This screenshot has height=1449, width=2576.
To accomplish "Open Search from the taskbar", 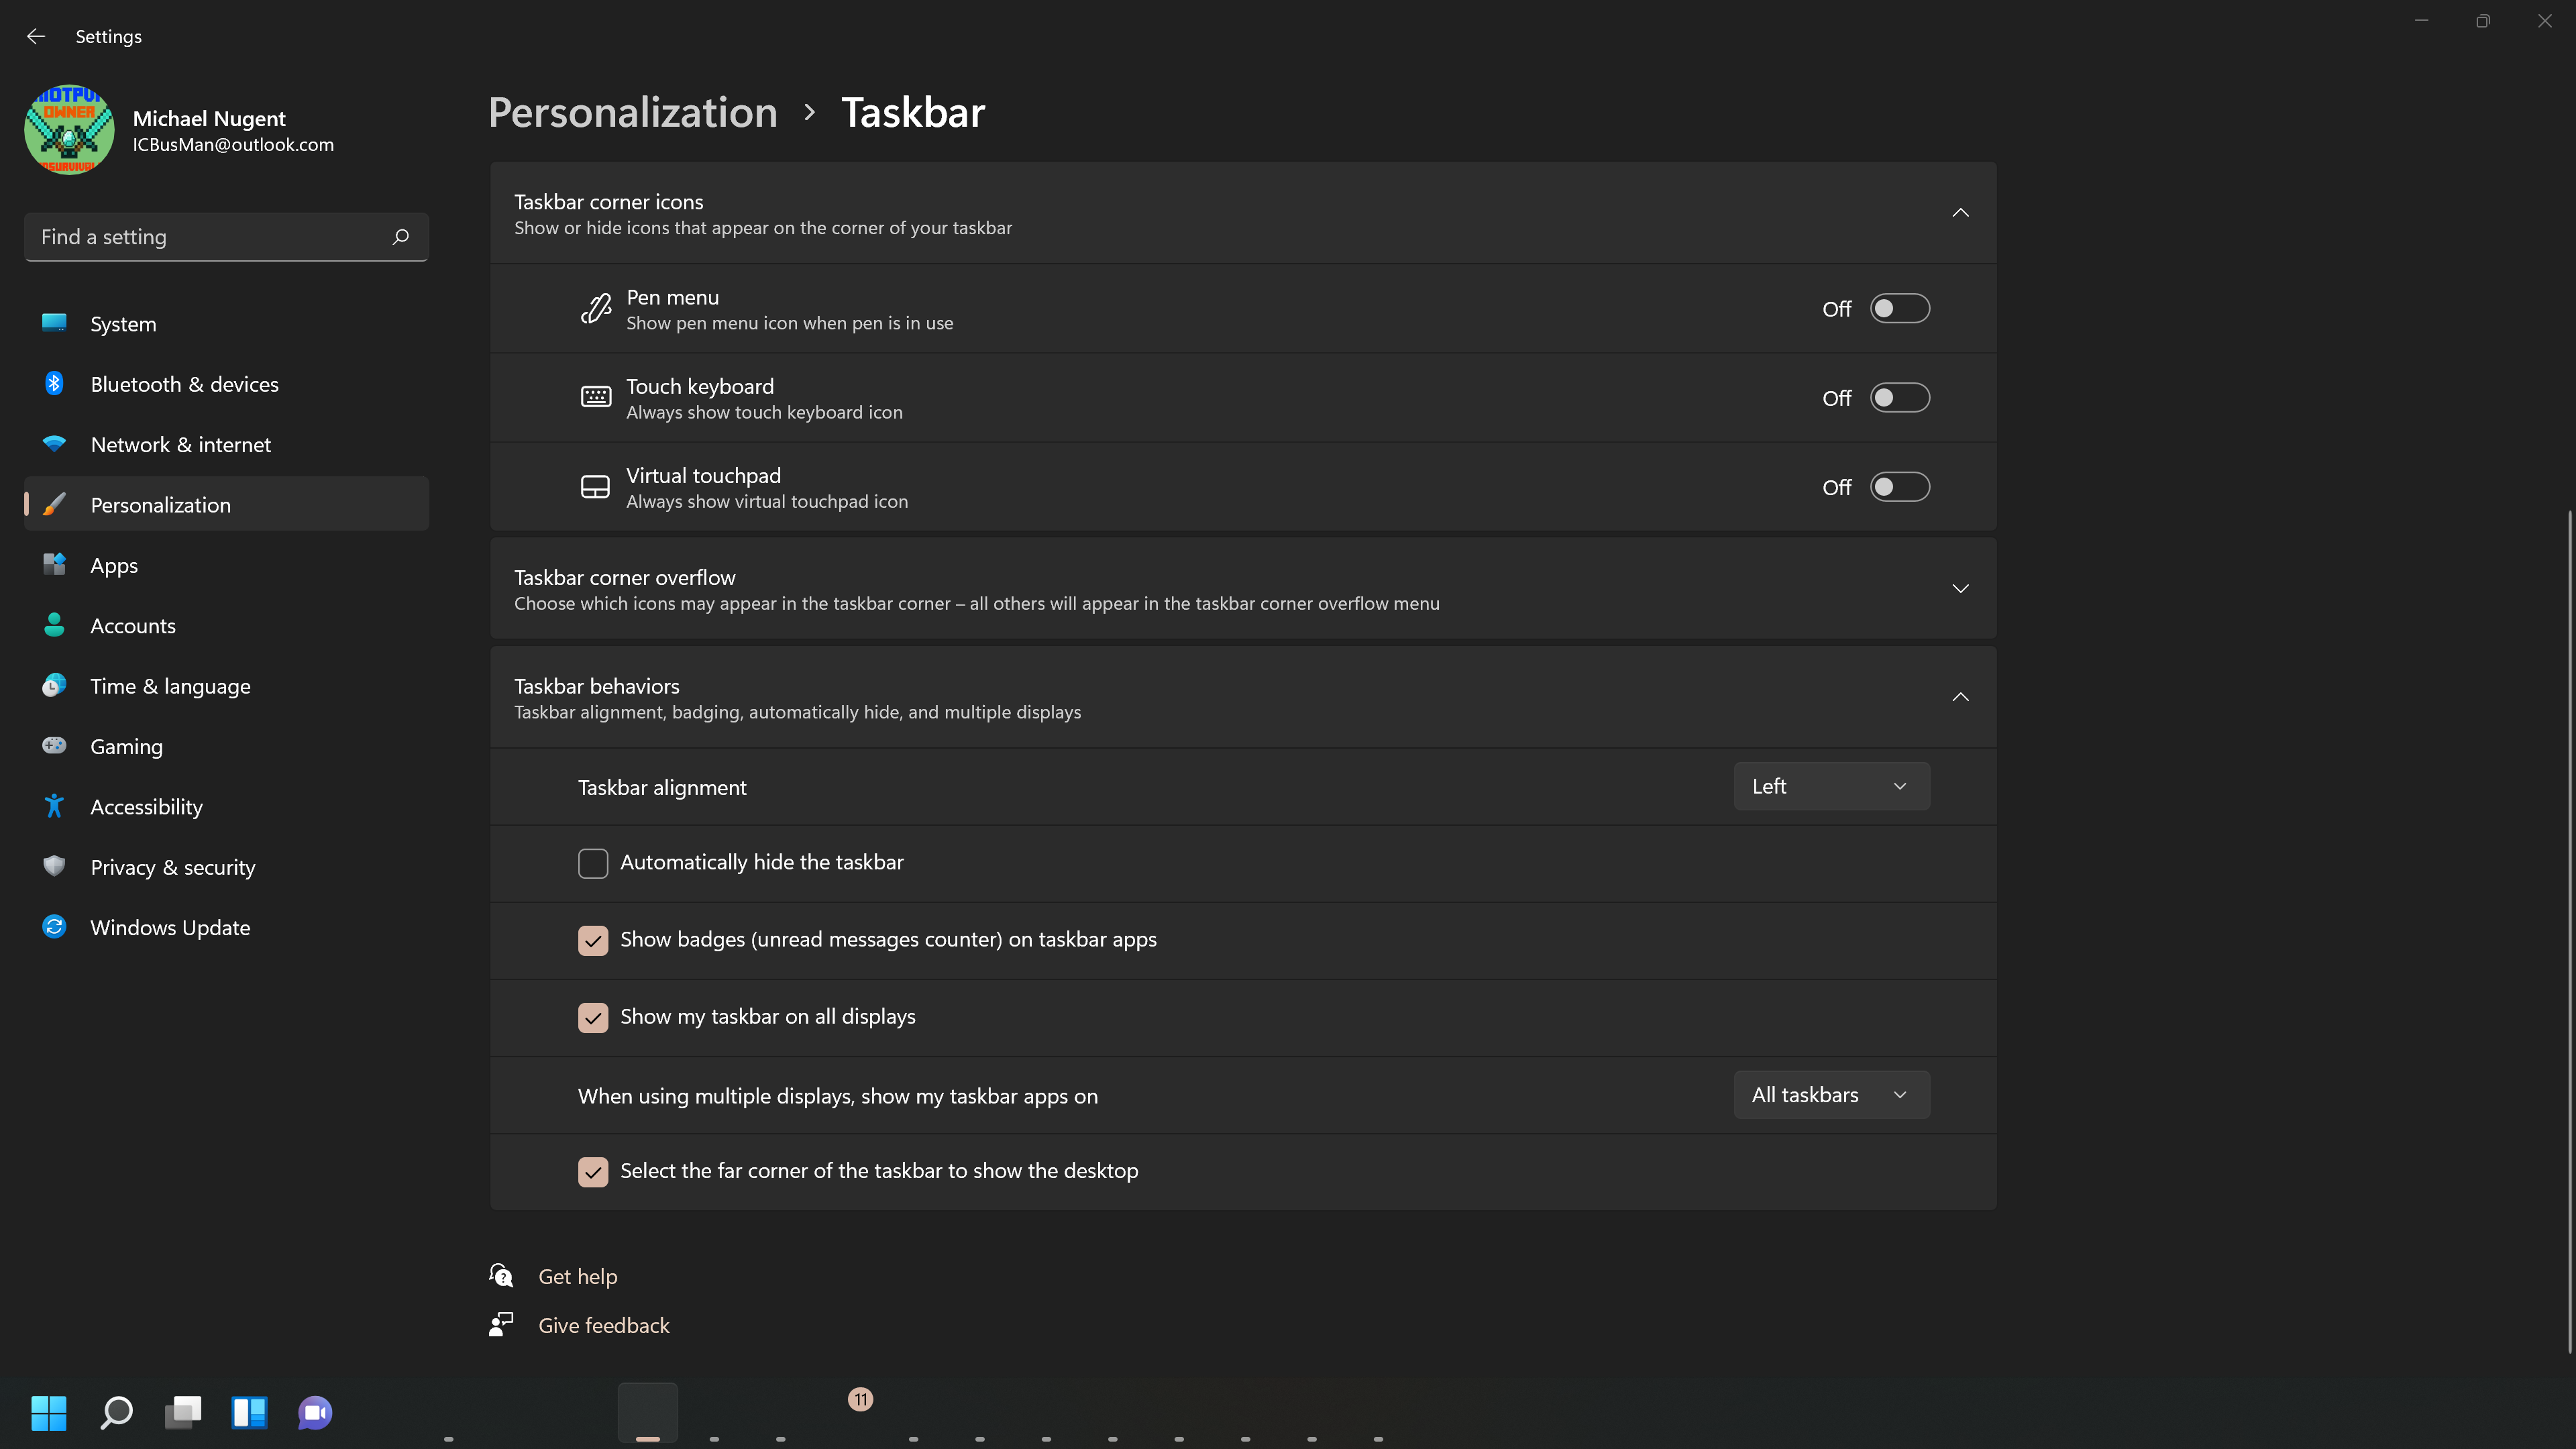I will (116, 1413).
